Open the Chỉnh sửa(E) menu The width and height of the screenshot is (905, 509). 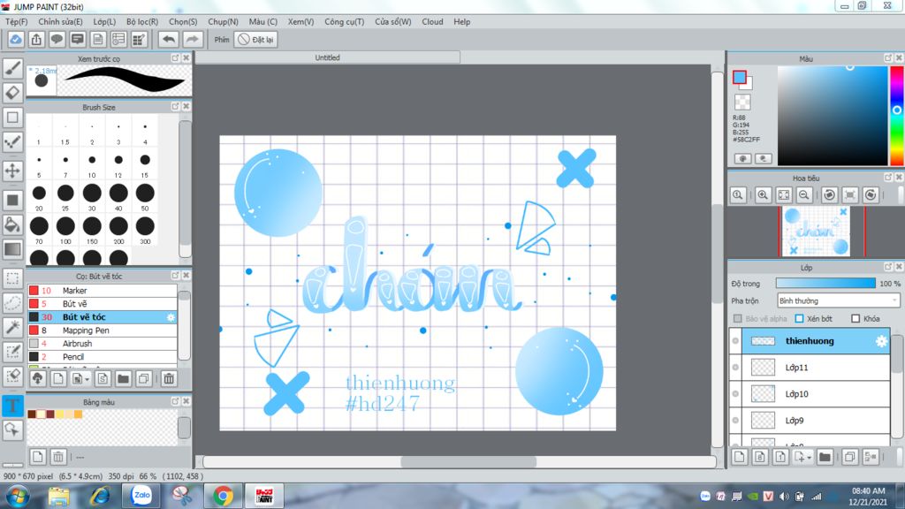(x=61, y=21)
